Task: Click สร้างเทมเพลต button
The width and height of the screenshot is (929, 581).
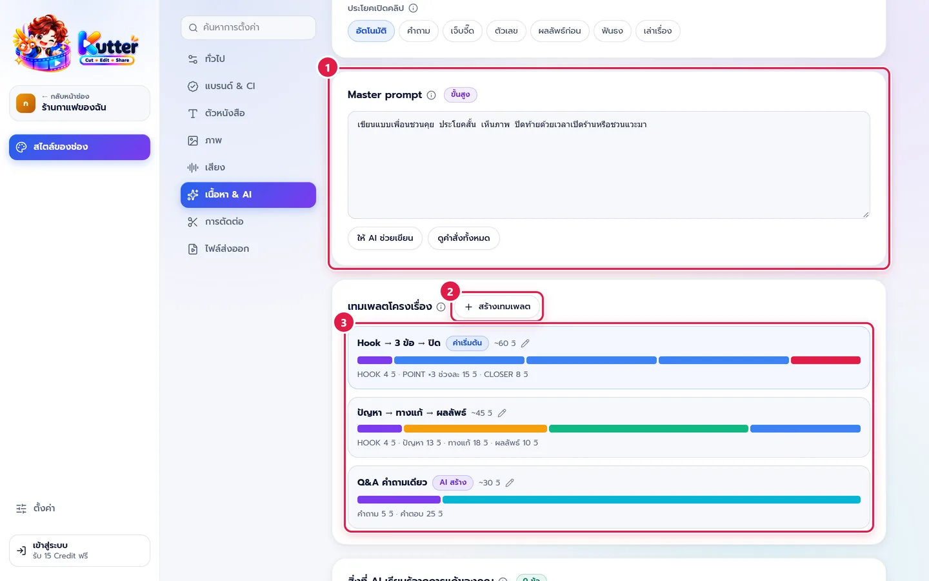Action: (x=497, y=307)
